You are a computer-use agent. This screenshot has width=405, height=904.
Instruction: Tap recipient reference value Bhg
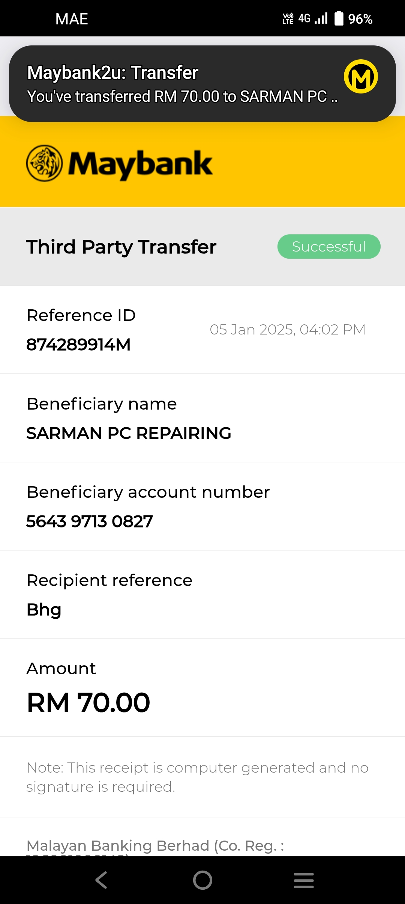44,610
